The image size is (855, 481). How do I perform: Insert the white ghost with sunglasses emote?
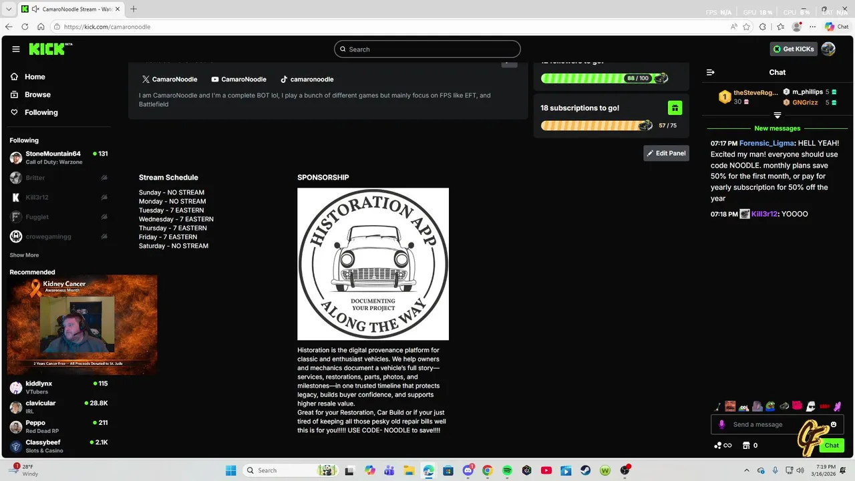click(x=811, y=406)
